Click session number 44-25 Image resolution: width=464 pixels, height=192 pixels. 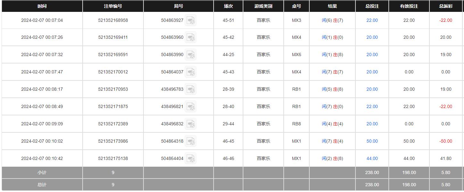[228, 54]
